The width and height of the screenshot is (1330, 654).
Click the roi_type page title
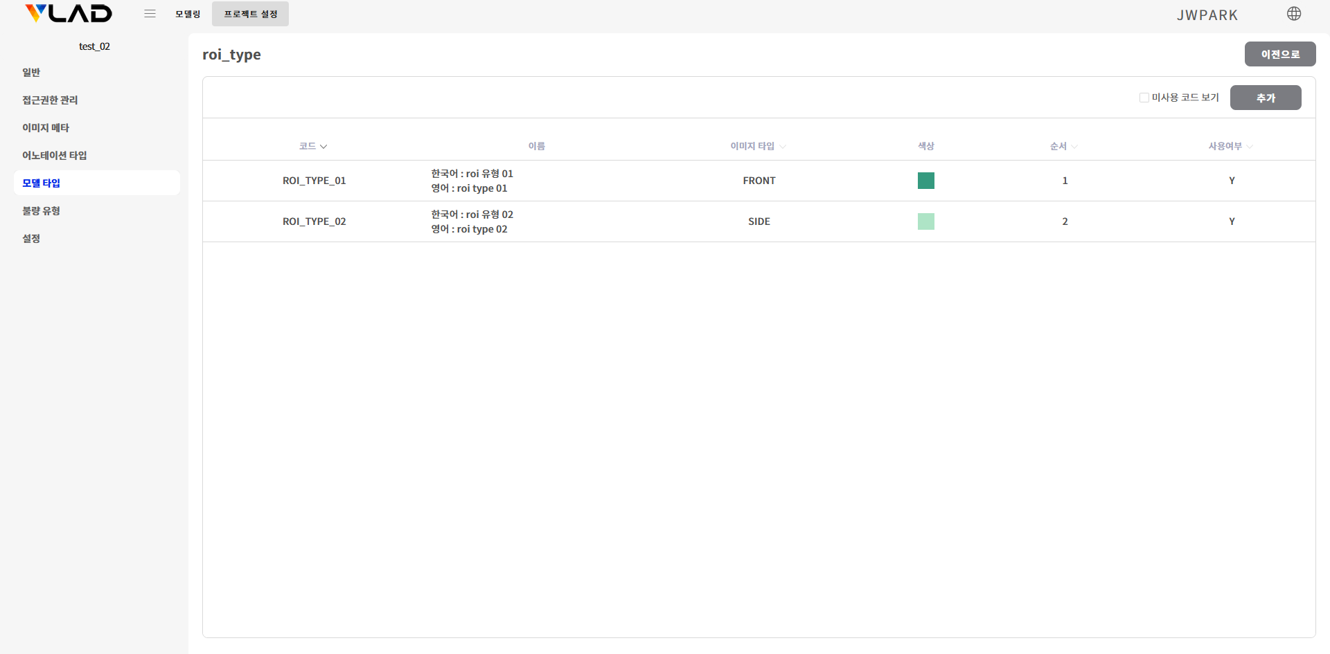point(231,55)
